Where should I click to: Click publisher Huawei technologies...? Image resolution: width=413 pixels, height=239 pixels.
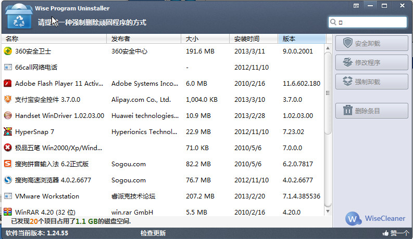(x=145, y=115)
